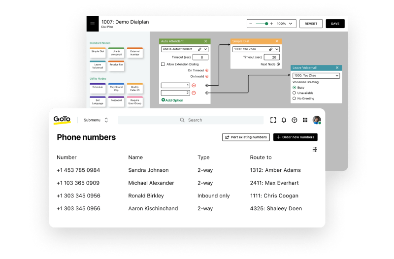Open the Submenu selector
The height and width of the screenshot is (259, 394).
(x=96, y=120)
